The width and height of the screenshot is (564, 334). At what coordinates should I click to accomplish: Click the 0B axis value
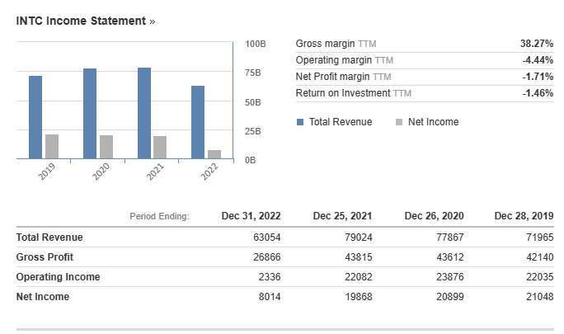coord(251,160)
